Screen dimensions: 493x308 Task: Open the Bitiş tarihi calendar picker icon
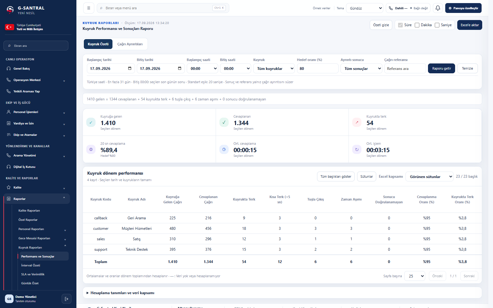pos(180,68)
